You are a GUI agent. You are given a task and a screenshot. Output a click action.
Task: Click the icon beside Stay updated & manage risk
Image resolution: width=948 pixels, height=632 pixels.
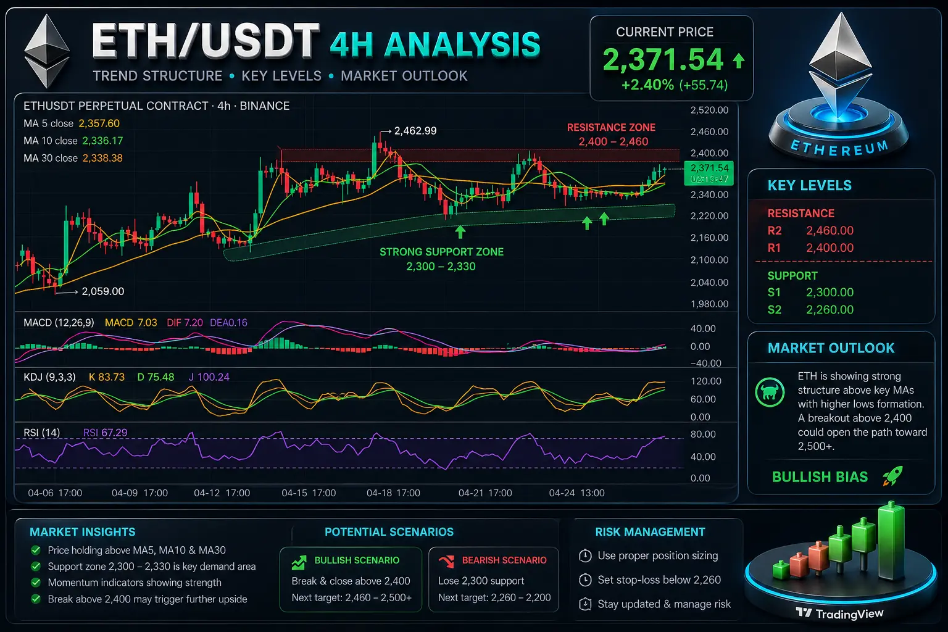[x=585, y=604]
